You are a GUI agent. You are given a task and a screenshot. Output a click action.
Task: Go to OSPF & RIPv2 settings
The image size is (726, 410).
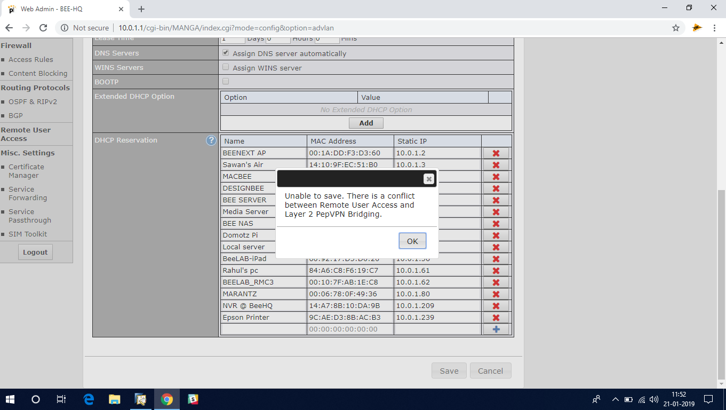click(33, 101)
